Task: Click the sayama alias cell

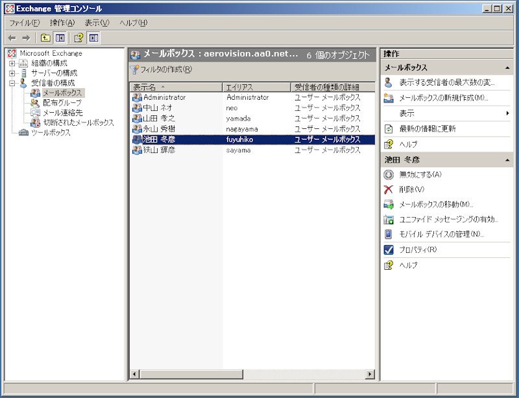Action: click(238, 150)
